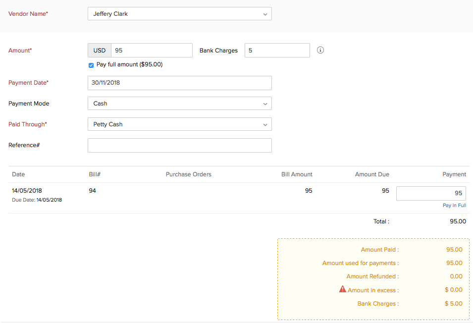Screen dimensions: 473x323
Task: Click the warning triangle near Amount in excess
Action: pyautogui.click(x=342, y=289)
